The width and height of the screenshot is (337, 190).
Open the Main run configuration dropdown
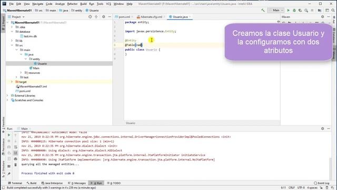(x=276, y=11)
